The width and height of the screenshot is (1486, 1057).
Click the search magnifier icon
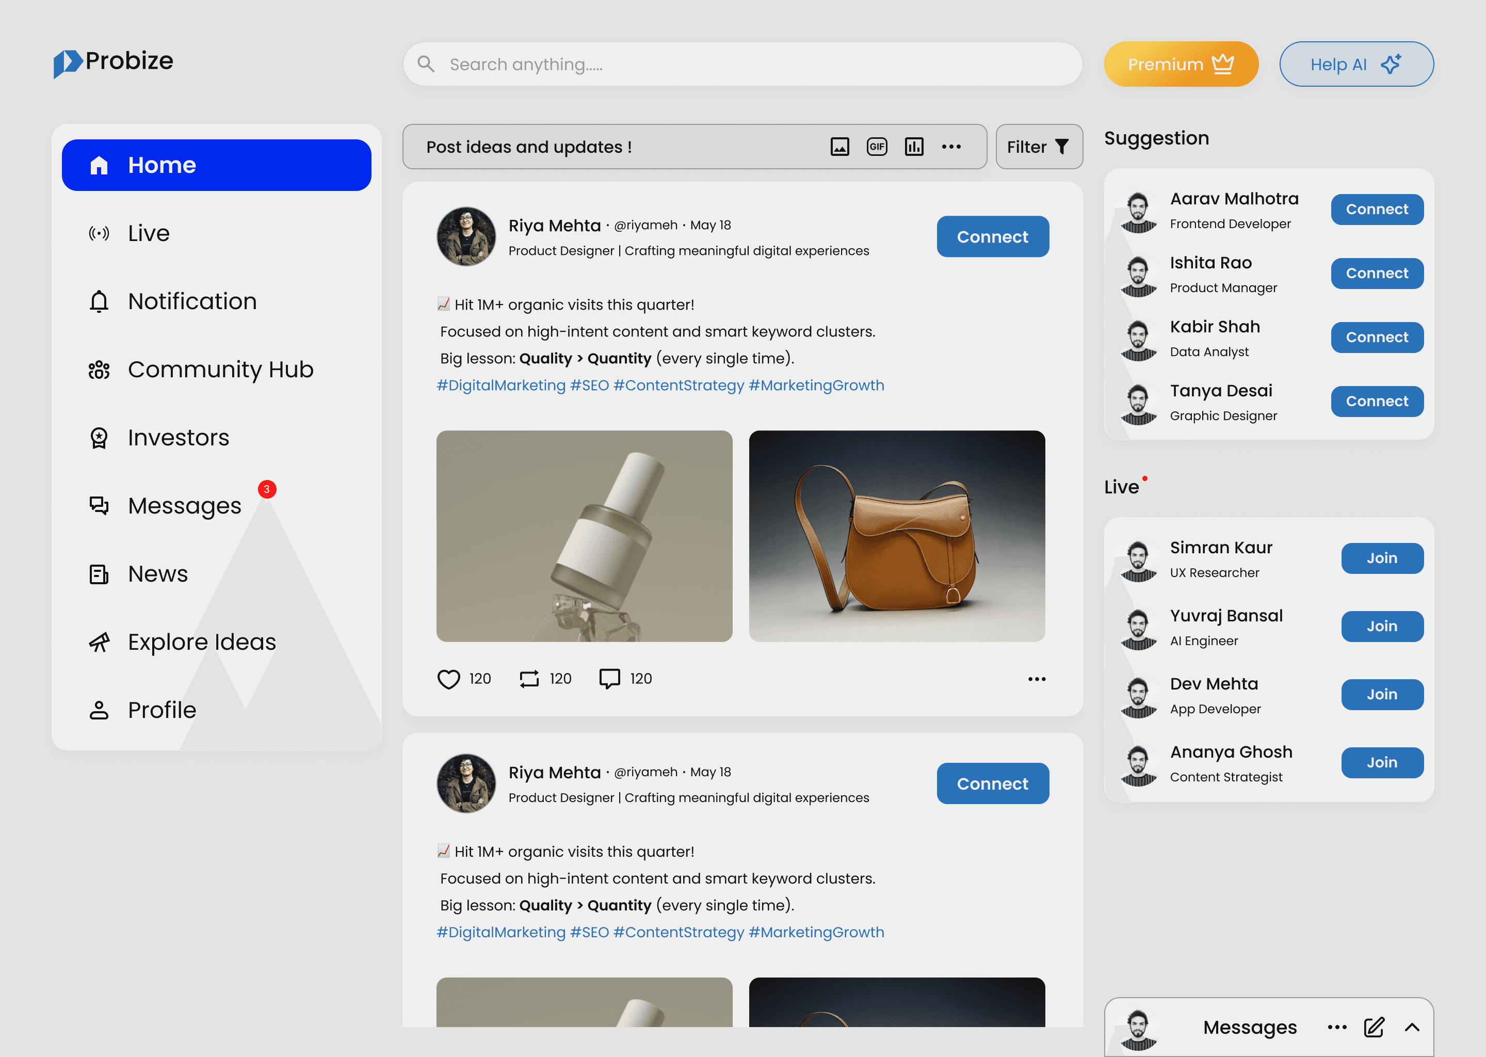pos(426,64)
